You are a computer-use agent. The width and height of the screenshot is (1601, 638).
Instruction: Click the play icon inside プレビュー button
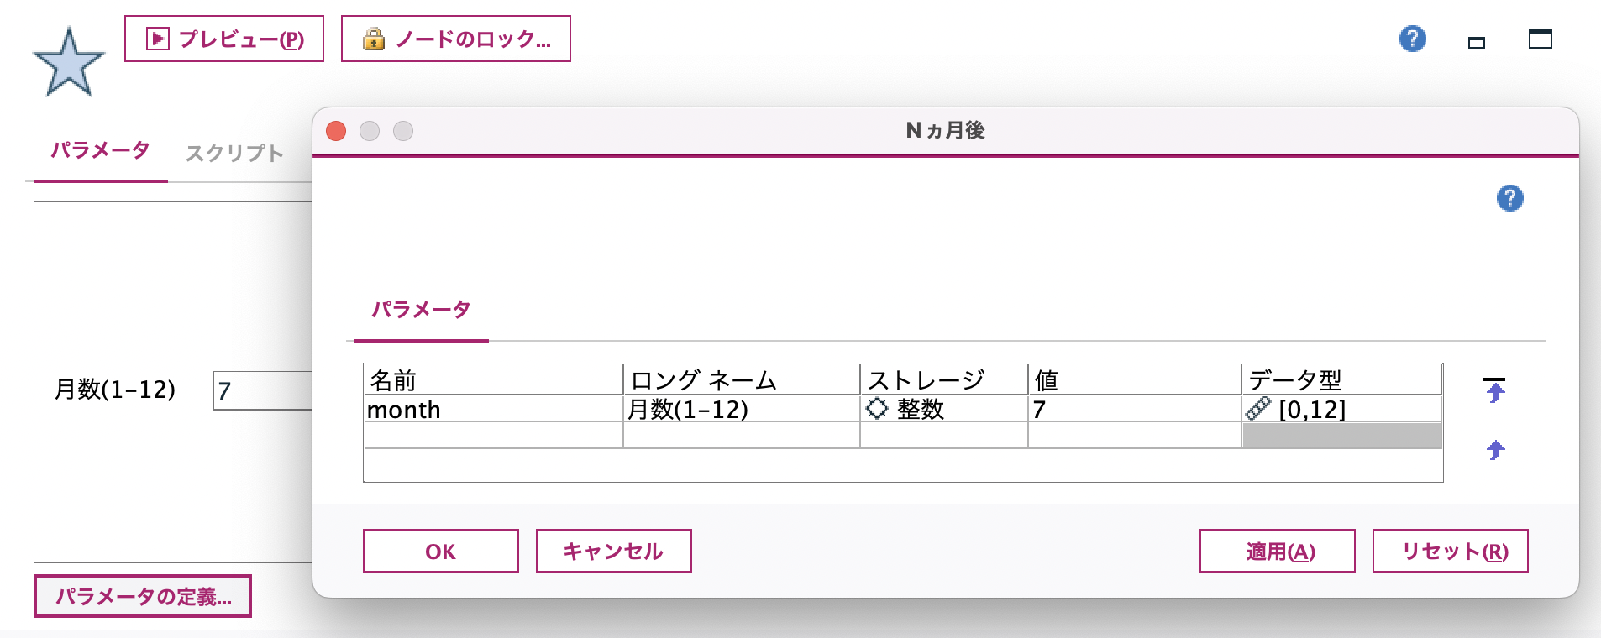[x=156, y=37]
